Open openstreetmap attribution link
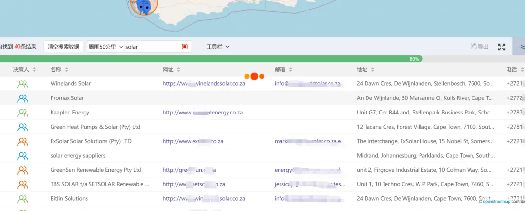525x211 pixels. click(x=496, y=202)
